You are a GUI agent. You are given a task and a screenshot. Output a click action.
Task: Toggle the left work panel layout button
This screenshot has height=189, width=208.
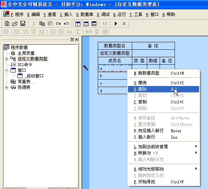78,24
